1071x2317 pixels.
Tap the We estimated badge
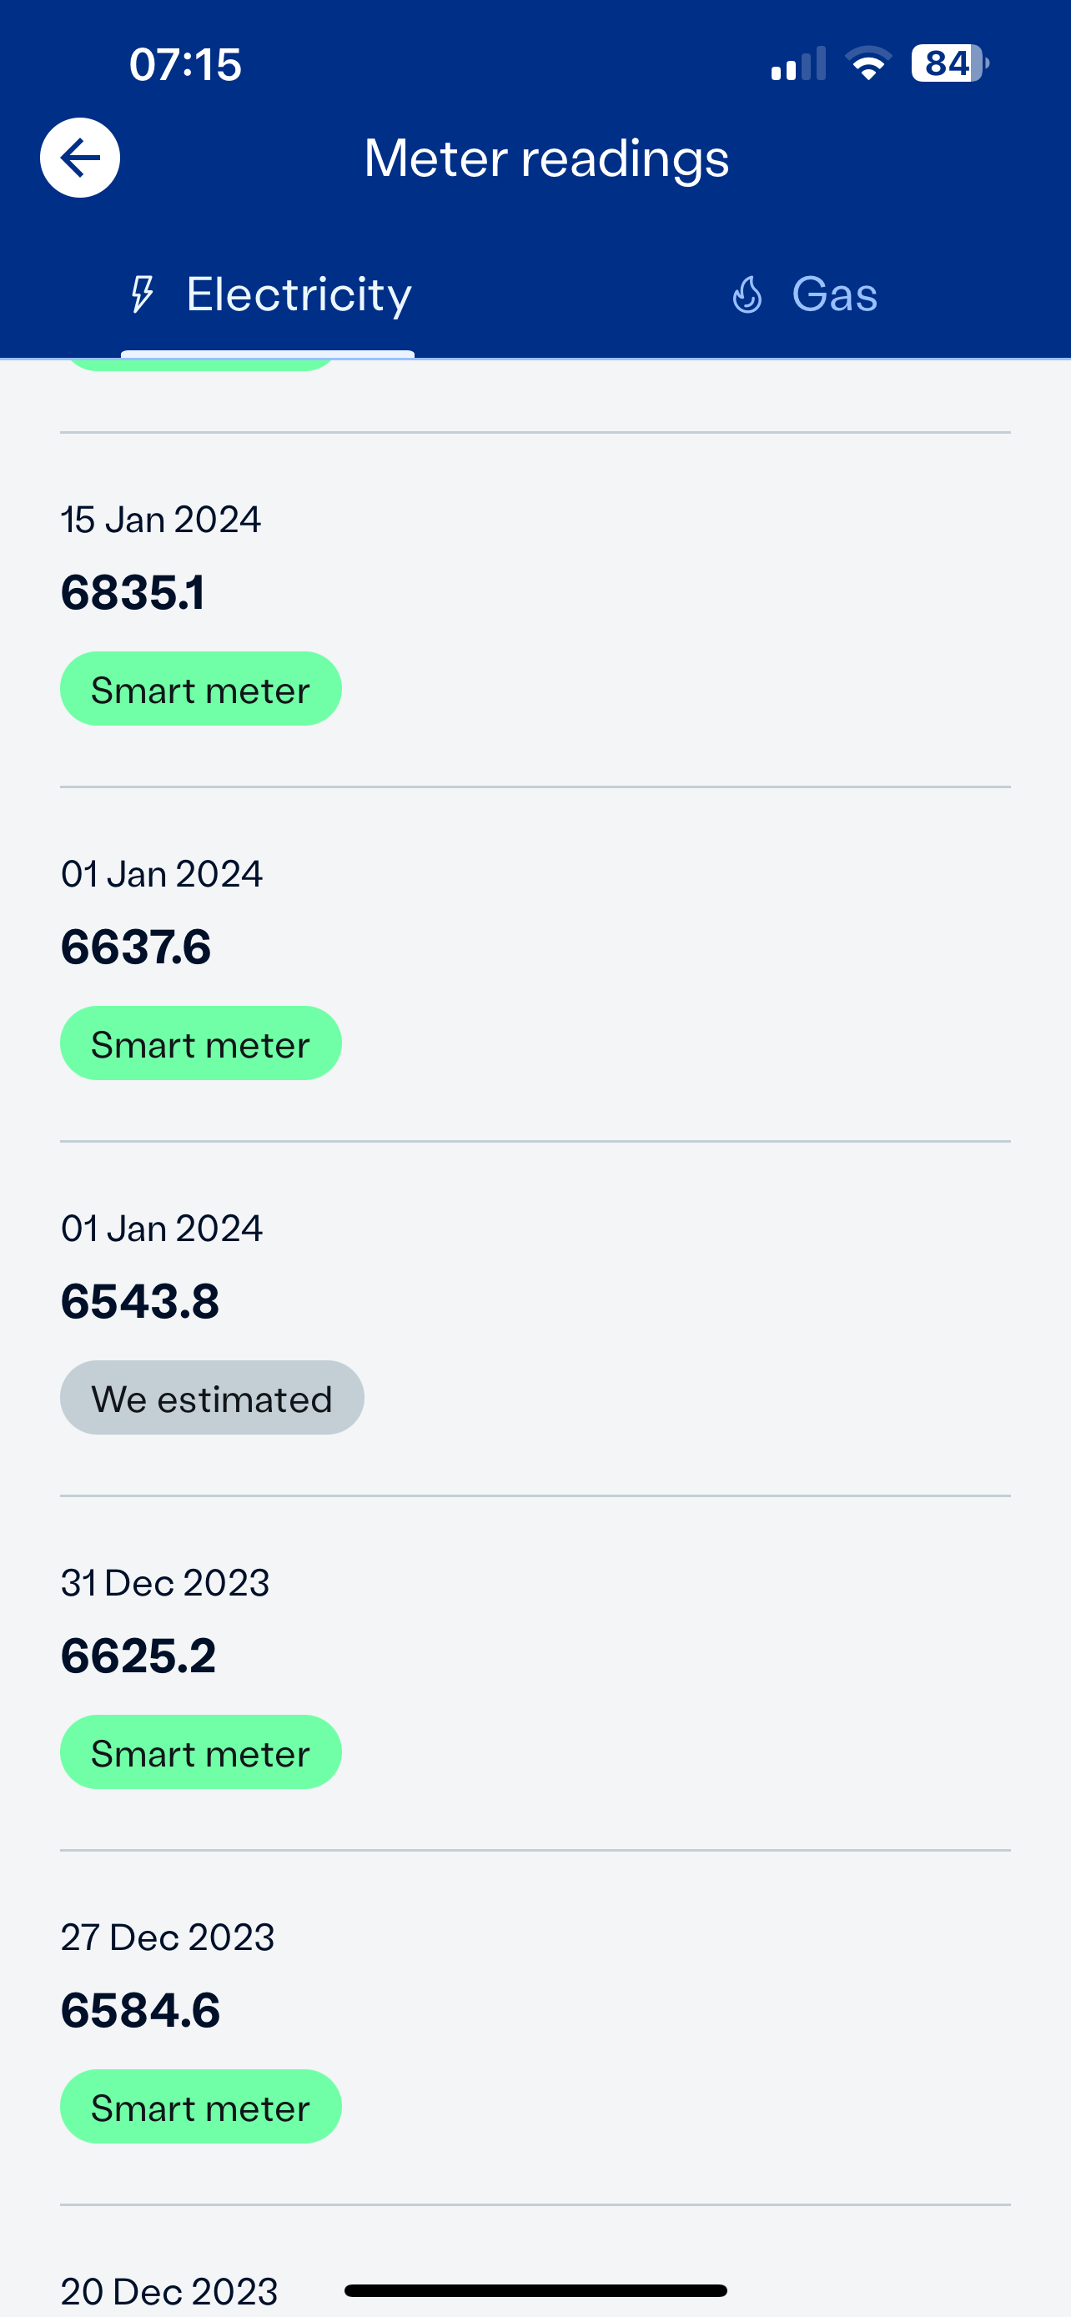211,1398
